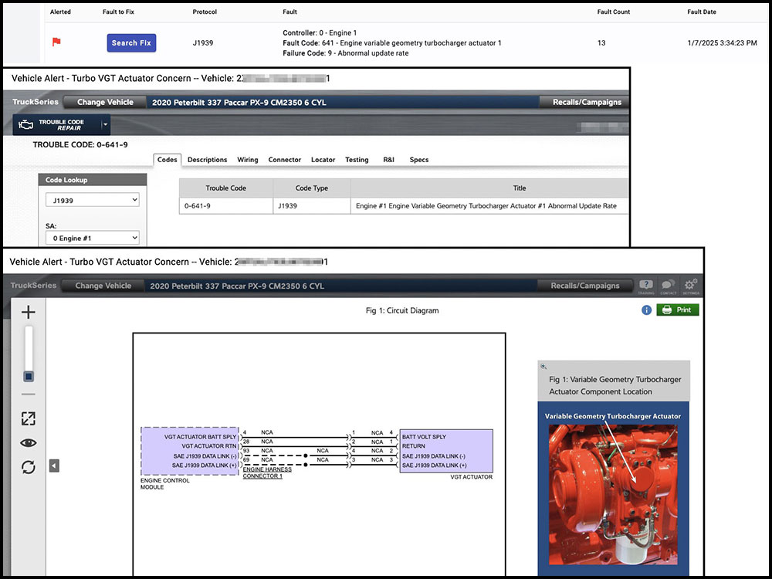
Task: Expand the Trouble Code Repair dropdown arrow
Action: pos(106,124)
